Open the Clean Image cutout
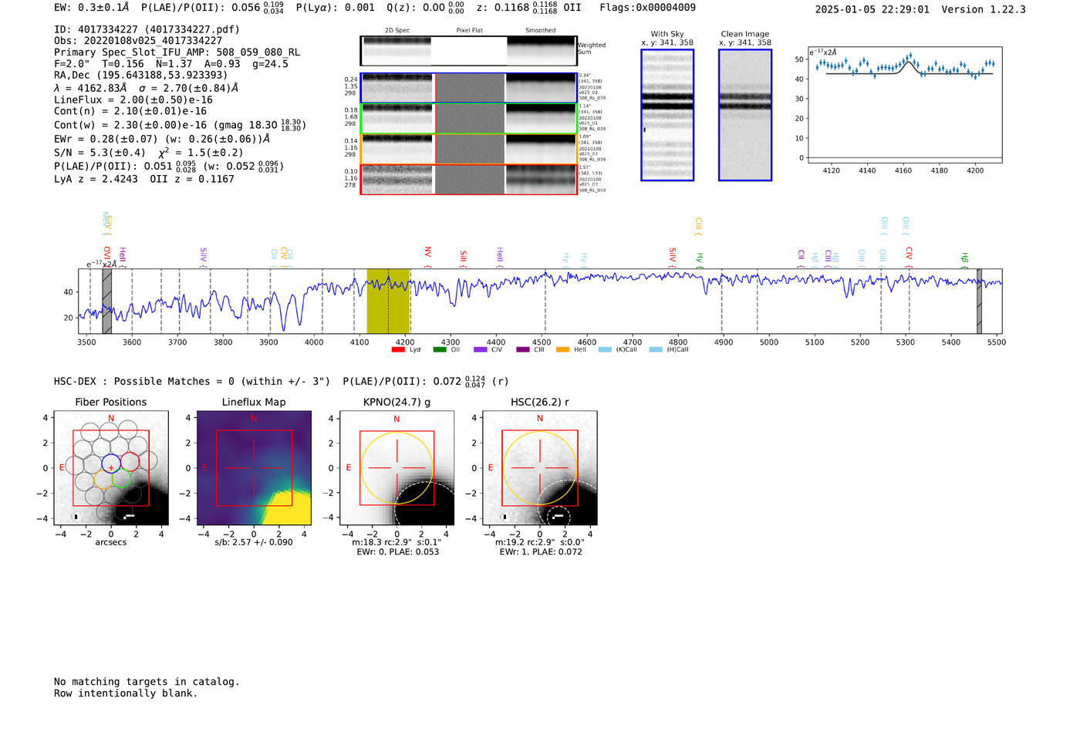This screenshot has height=735, width=1080. (744, 115)
